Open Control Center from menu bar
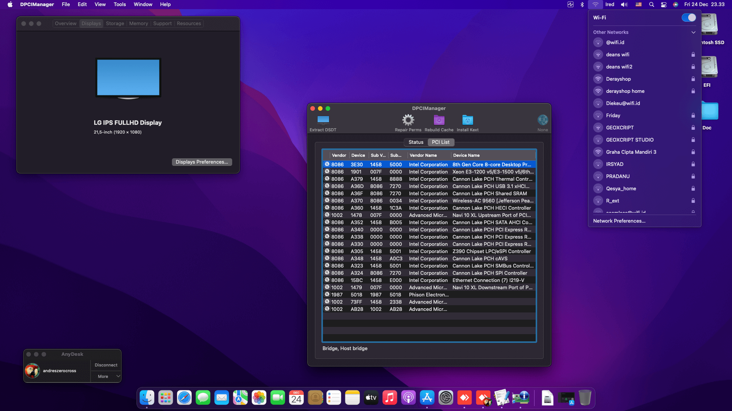Screen dimensions: 732x411 664,5
